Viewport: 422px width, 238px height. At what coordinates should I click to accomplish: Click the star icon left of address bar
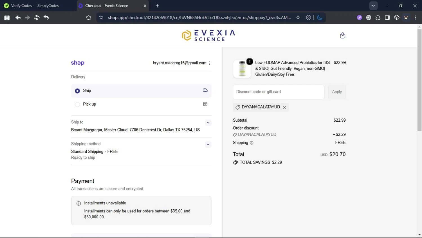pos(89,18)
